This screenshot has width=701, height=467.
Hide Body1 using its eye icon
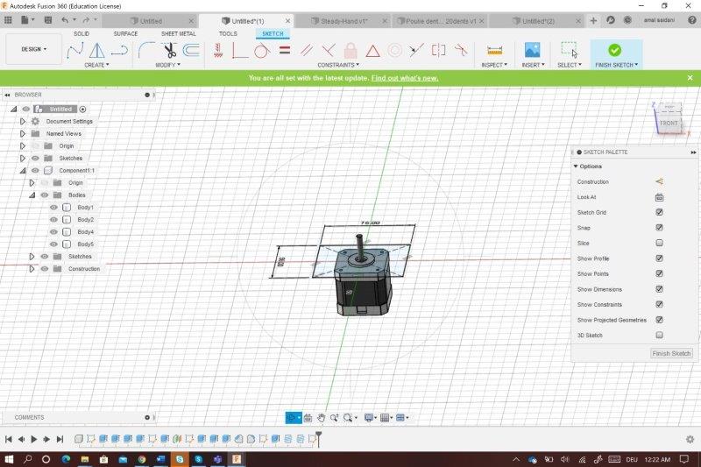click(x=53, y=208)
